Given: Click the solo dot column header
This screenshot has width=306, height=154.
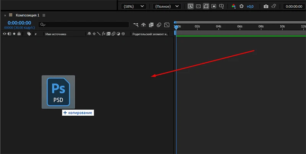Looking at the screenshot, I should (14, 34).
